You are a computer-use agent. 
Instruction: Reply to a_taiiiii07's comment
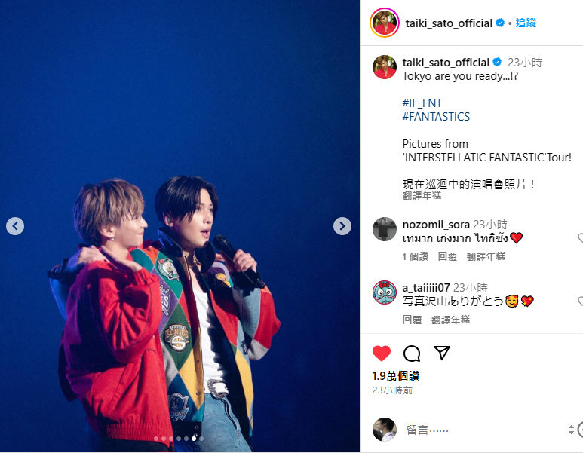pos(412,320)
